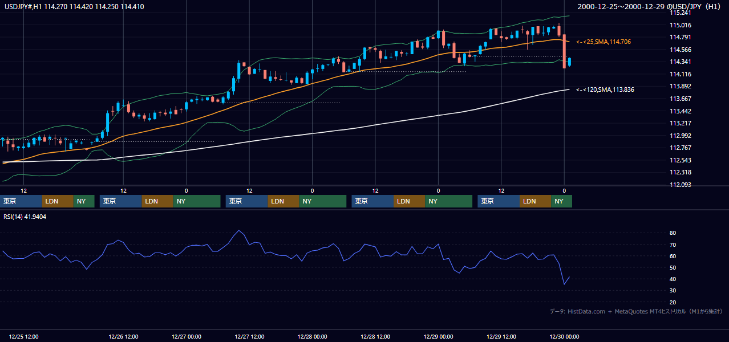Click price axis value 113.217
This screenshot has height=342, width=729.
click(681, 123)
